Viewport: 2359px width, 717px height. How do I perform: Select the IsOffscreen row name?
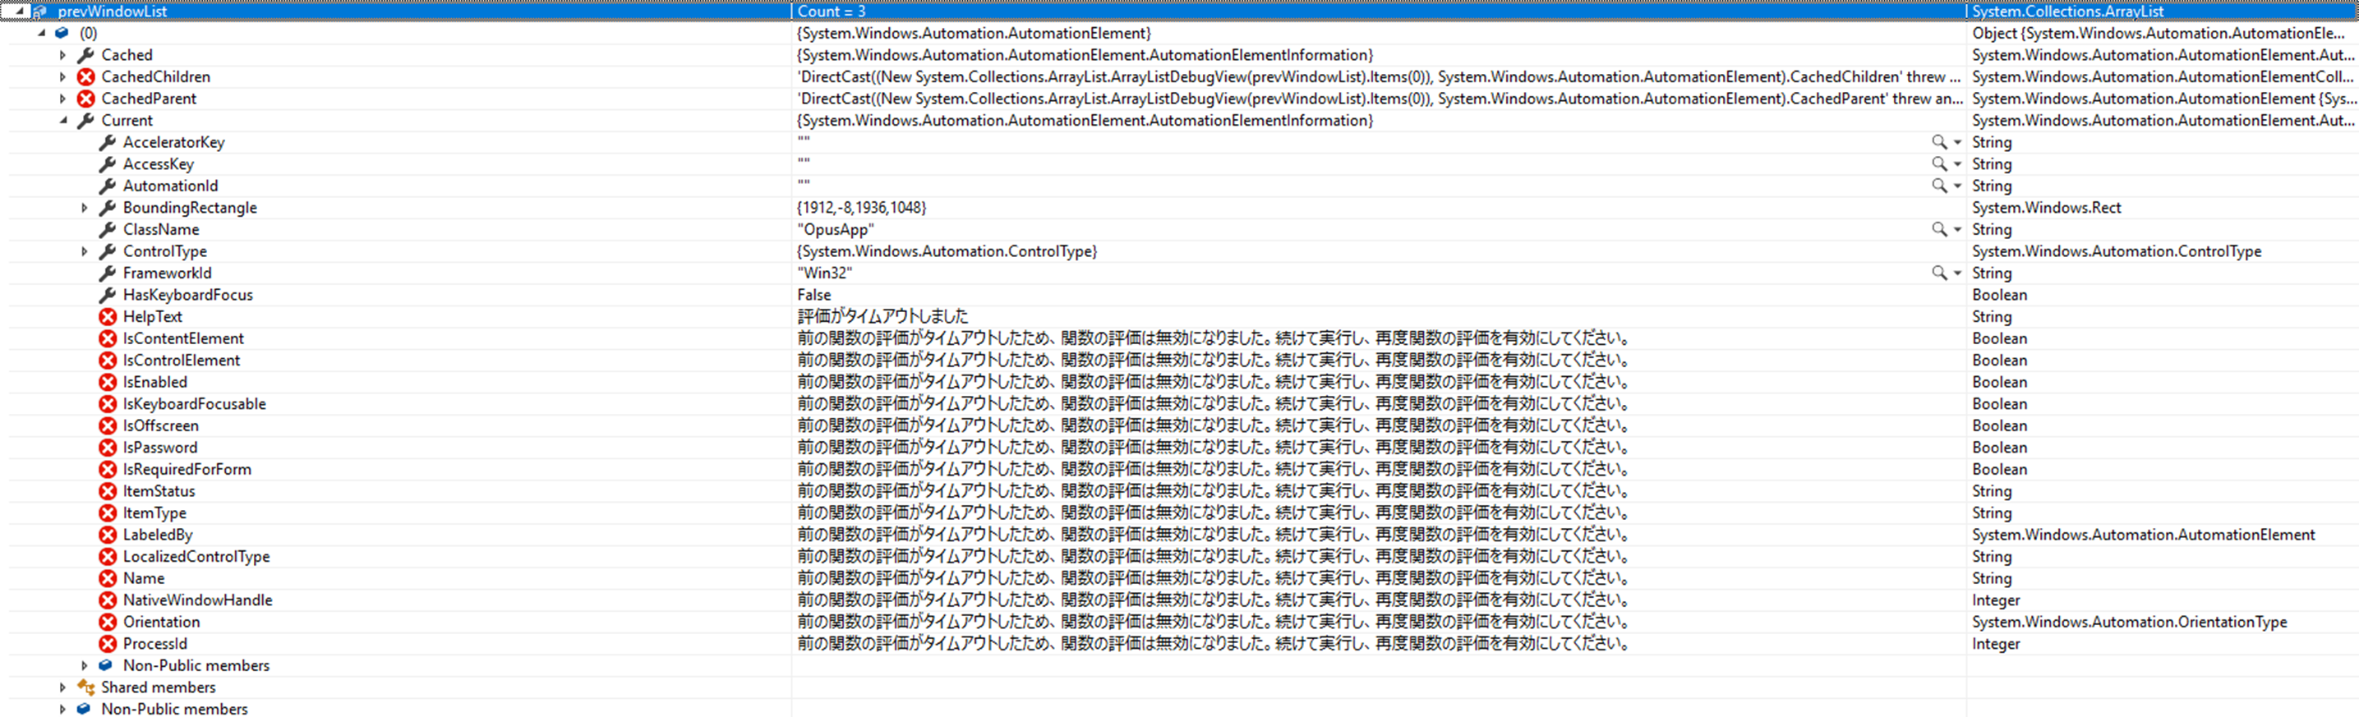(160, 425)
